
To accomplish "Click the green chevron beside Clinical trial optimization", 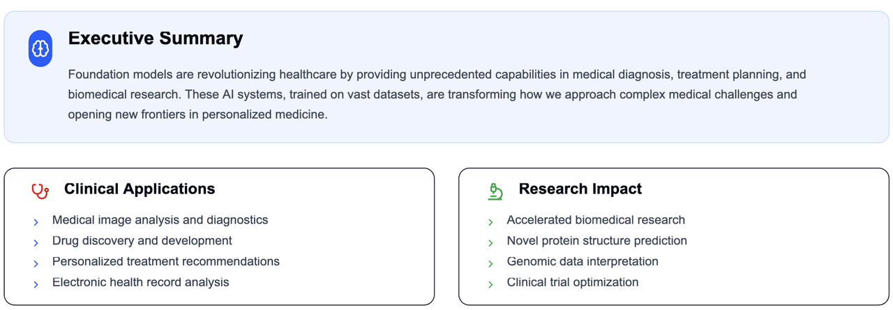I will [490, 285].
